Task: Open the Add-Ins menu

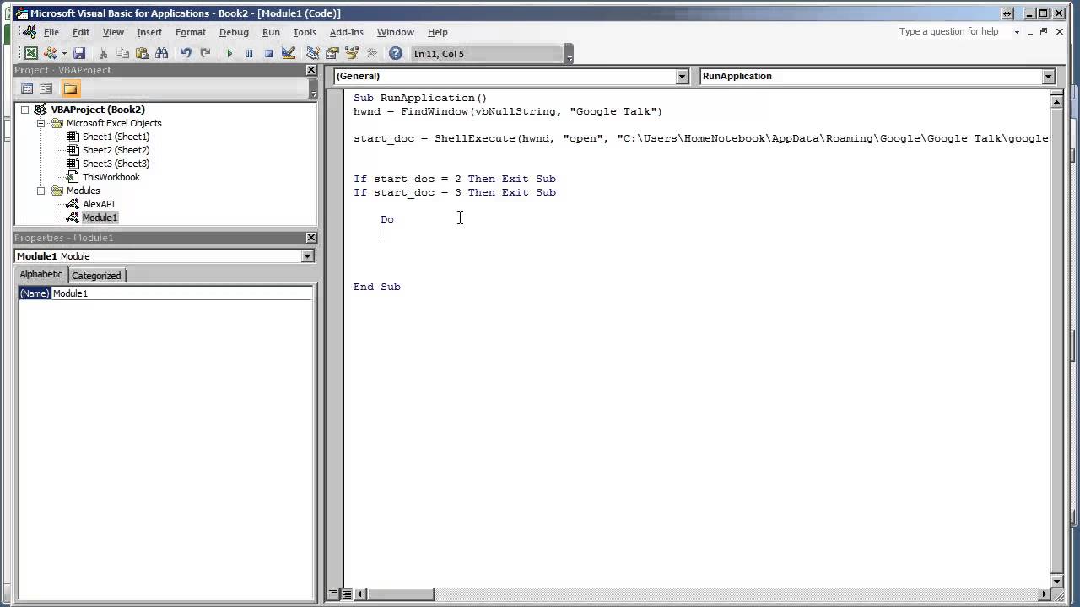Action: coord(347,32)
